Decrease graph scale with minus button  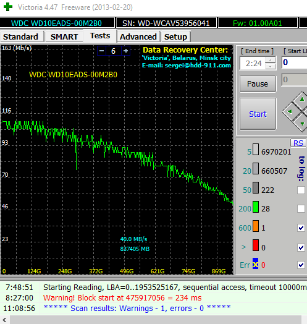click(x=101, y=51)
